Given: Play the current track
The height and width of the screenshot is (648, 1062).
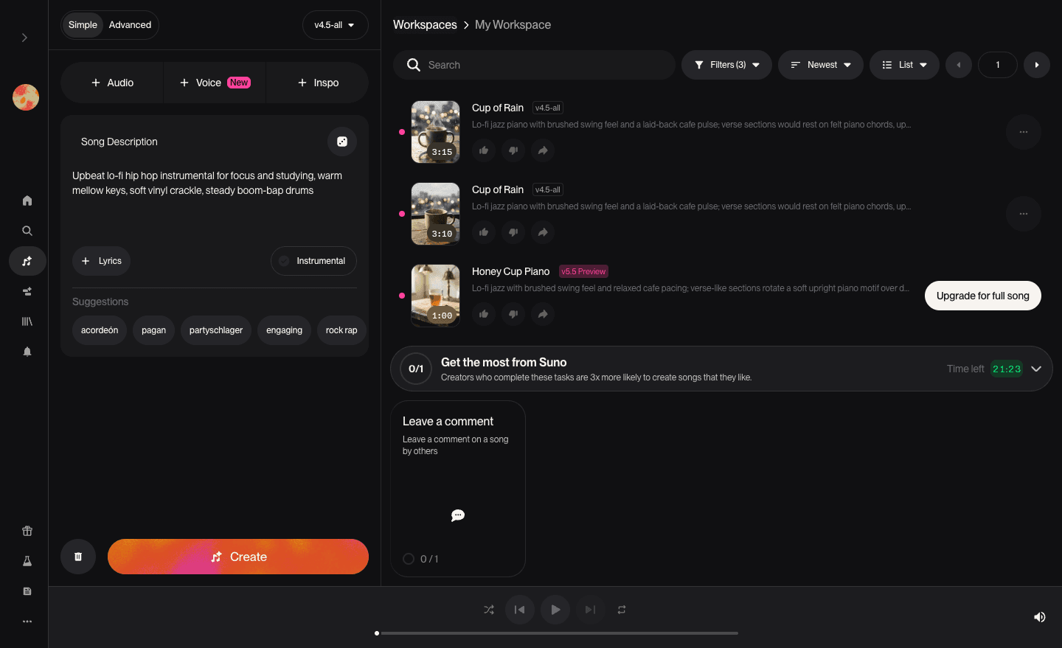Looking at the screenshot, I should tap(555, 610).
